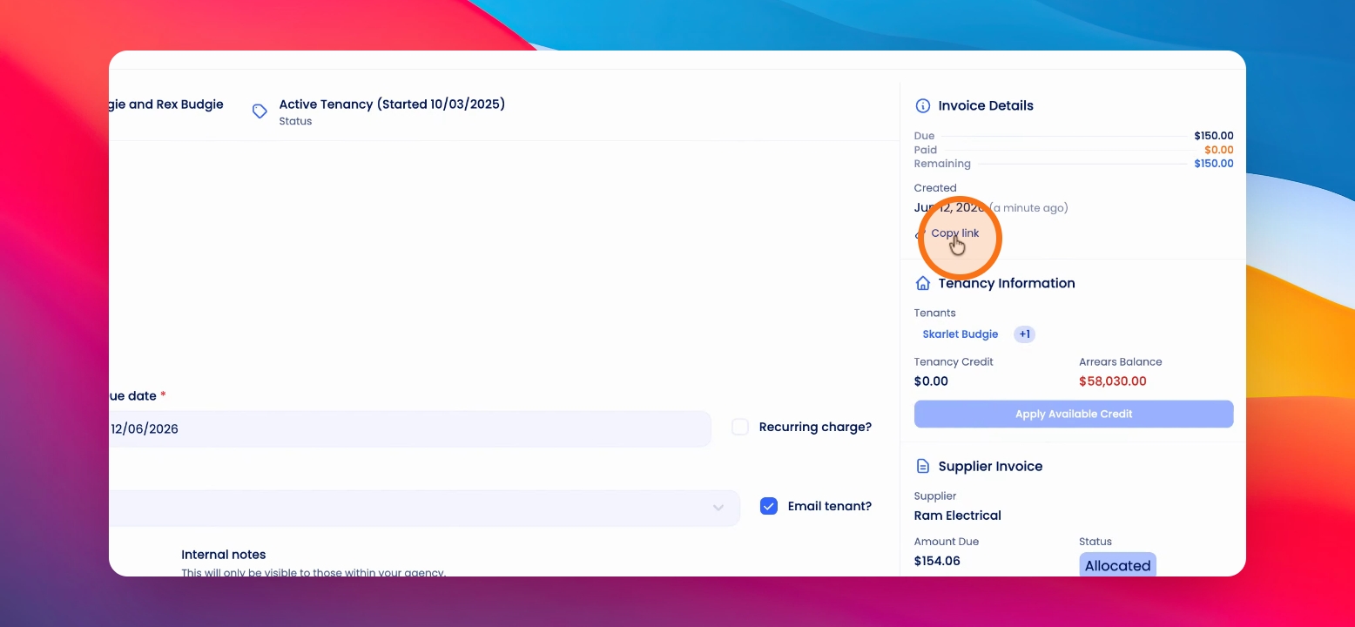The height and width of the screenshot is (627, 1355).
Task: Click the Allocated status badge
Action: [1117, 565]
